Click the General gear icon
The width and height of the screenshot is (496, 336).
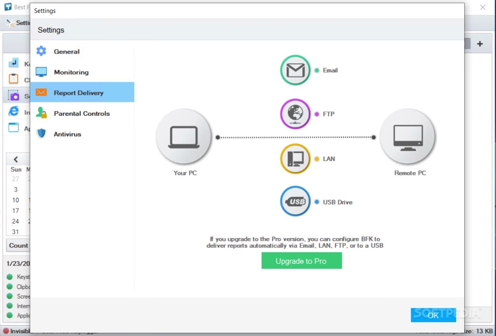click(41, 51)
